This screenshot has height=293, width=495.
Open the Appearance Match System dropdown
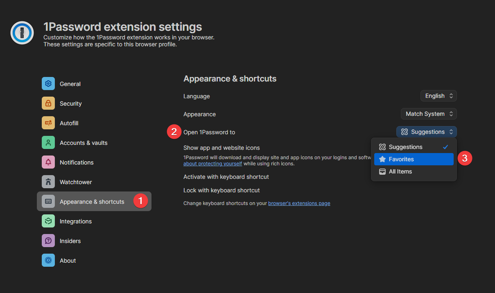428,114
